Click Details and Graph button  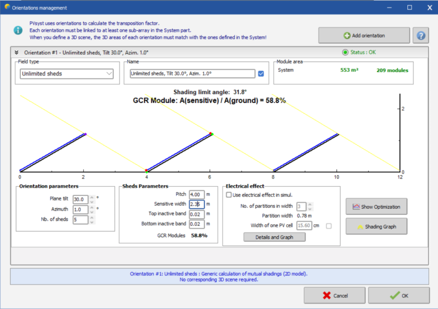(x=274, y=237)
